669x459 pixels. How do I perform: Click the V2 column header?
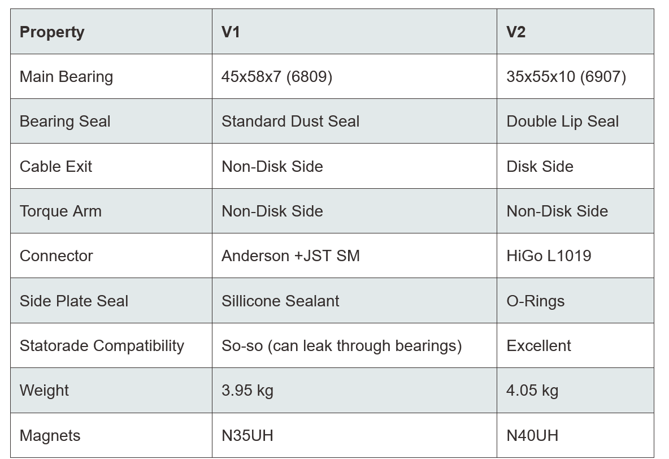pos(515,32)
